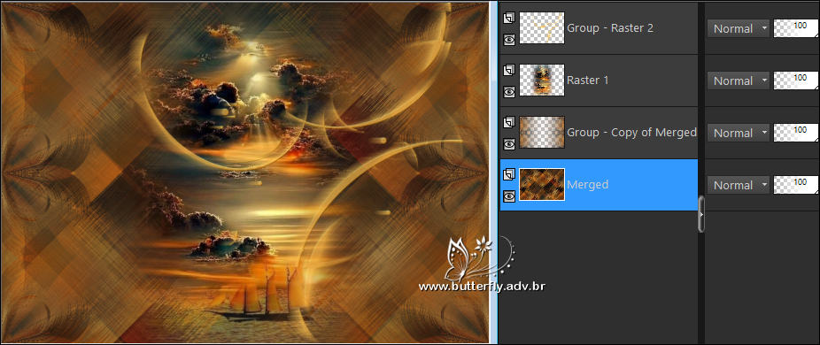The width and height of the screenshot is (820, 345).
Task: Click the layers panel splitter handle
Action: point(700,214)
